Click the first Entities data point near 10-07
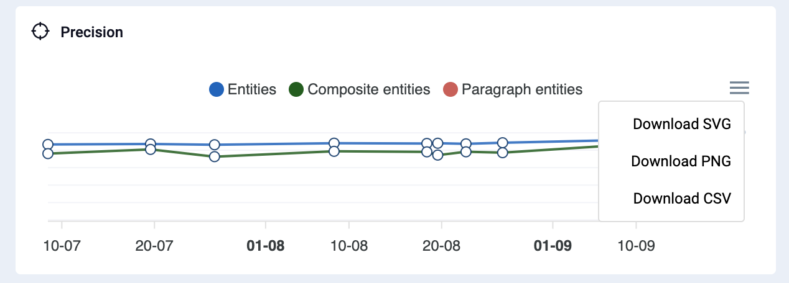 47,145
